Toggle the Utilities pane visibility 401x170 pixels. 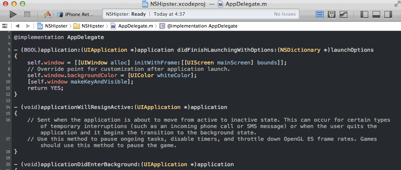pos(387,14)
